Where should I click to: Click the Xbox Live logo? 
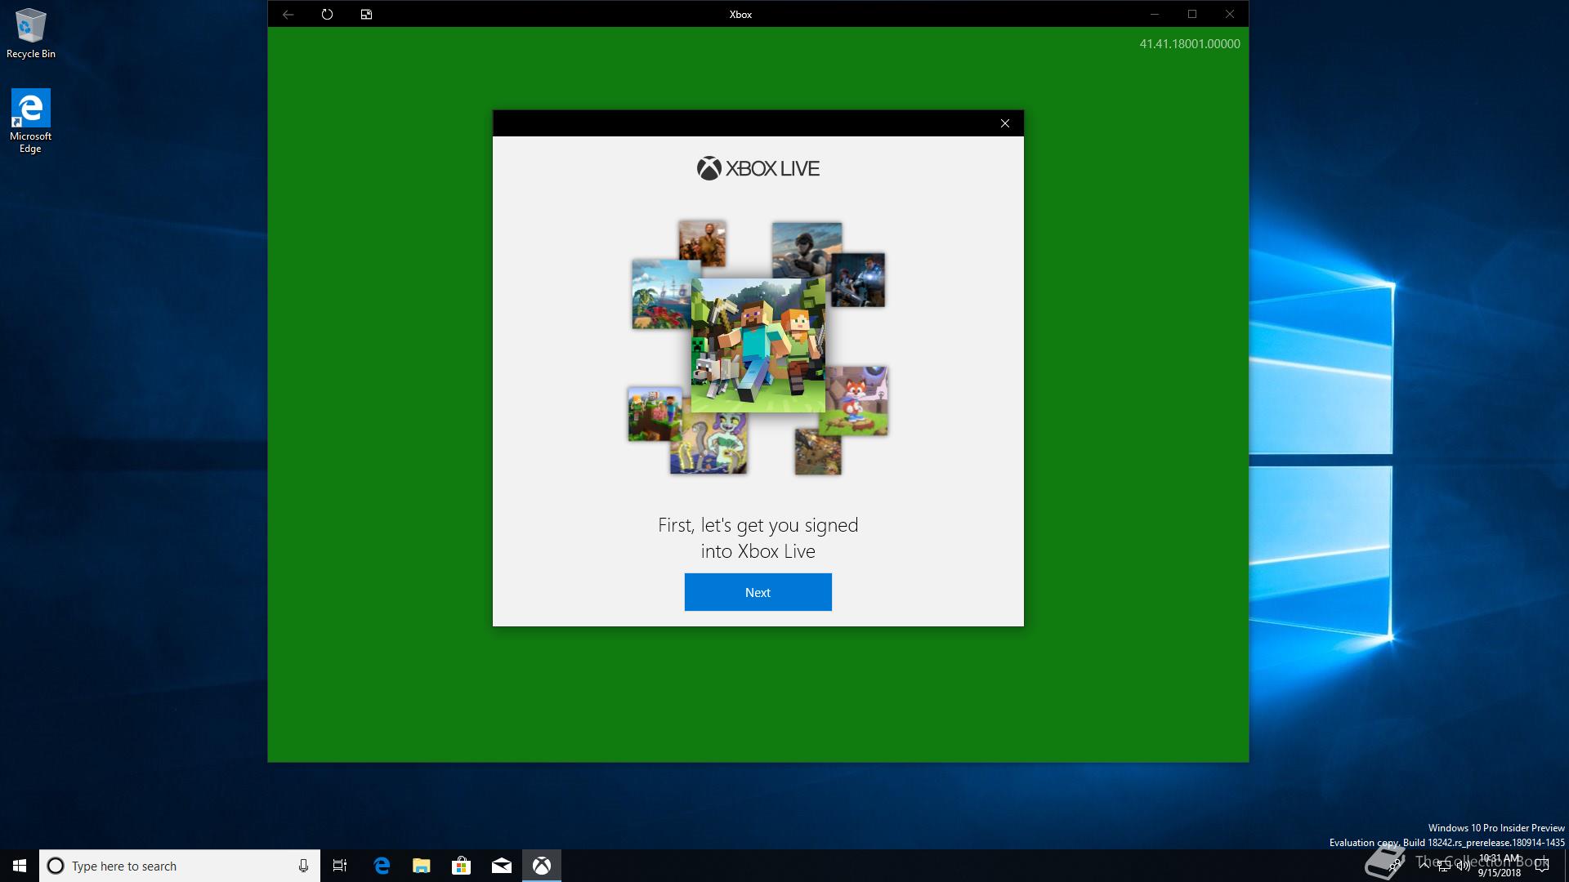point(758,168)
